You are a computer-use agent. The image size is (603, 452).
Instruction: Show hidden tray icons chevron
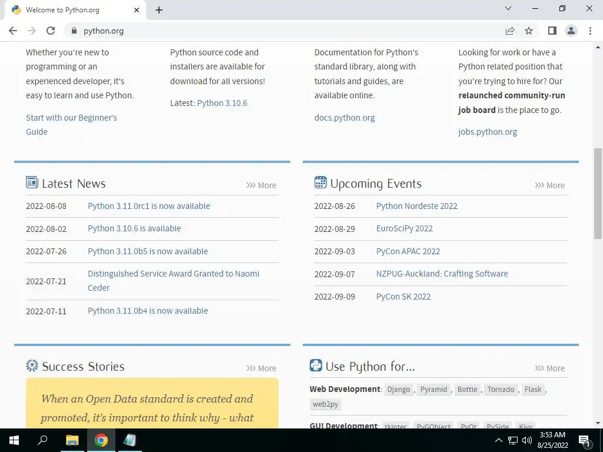[498, 440]
